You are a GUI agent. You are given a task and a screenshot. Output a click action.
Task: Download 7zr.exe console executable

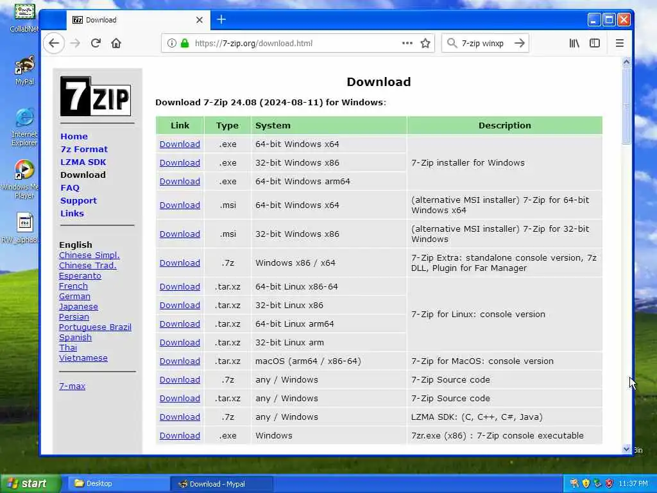pyautogui.click(x=180, y=436)
